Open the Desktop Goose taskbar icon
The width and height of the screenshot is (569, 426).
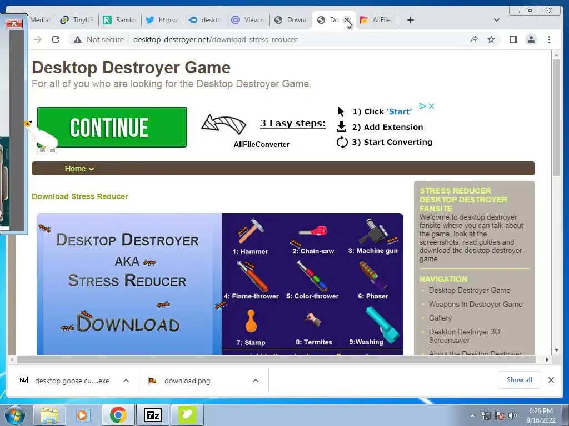[187, 415]
